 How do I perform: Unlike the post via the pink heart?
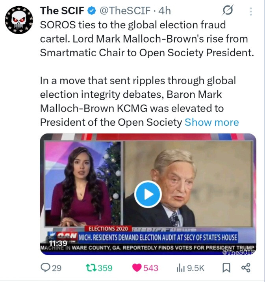click(x=137, y=268)
